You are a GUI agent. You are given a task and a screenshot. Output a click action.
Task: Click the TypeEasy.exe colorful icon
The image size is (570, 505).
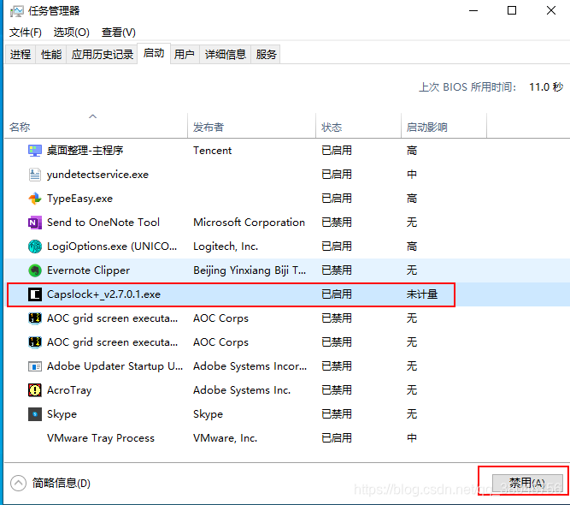coord(35,199)
